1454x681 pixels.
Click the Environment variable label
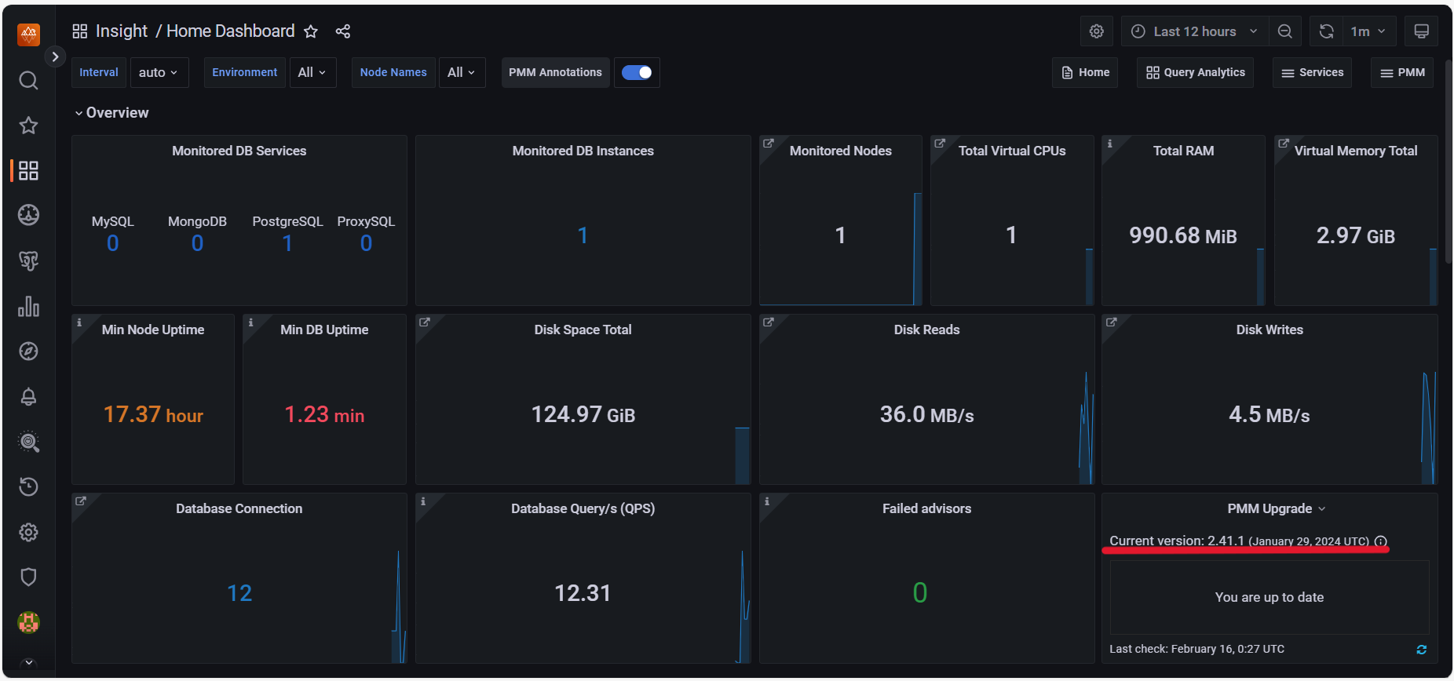[245, 72]
